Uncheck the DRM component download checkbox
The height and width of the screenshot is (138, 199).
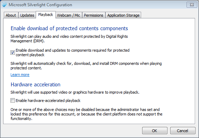[x=12, y=52]
